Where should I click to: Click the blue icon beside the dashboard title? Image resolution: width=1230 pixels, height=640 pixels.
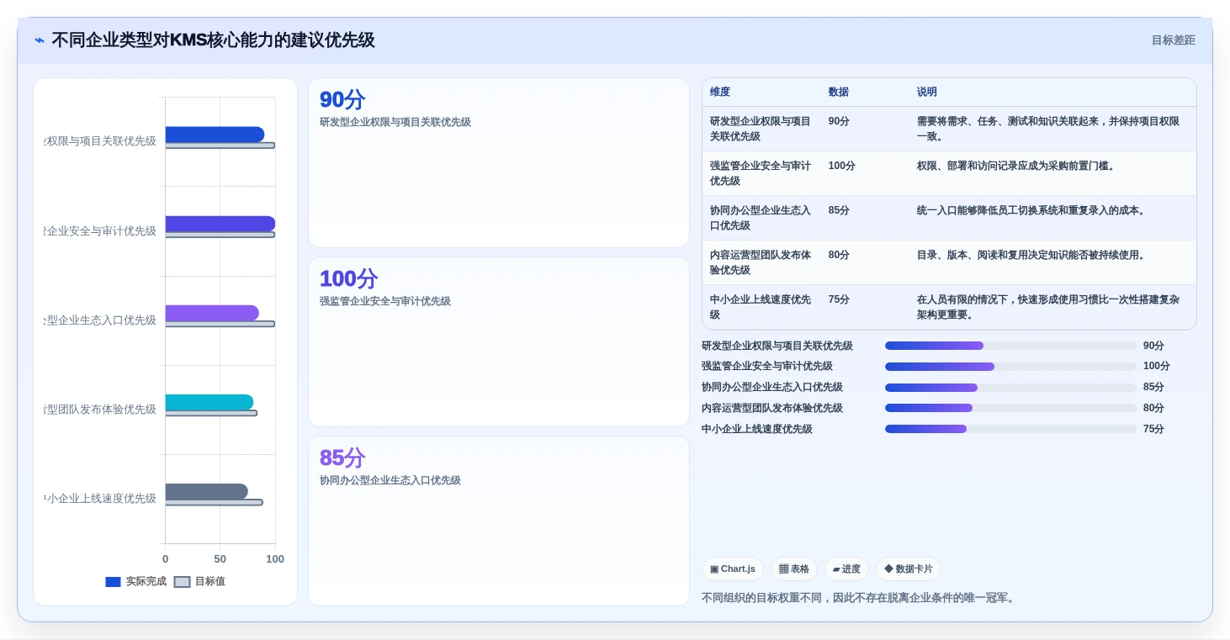[x=40, y=40]
